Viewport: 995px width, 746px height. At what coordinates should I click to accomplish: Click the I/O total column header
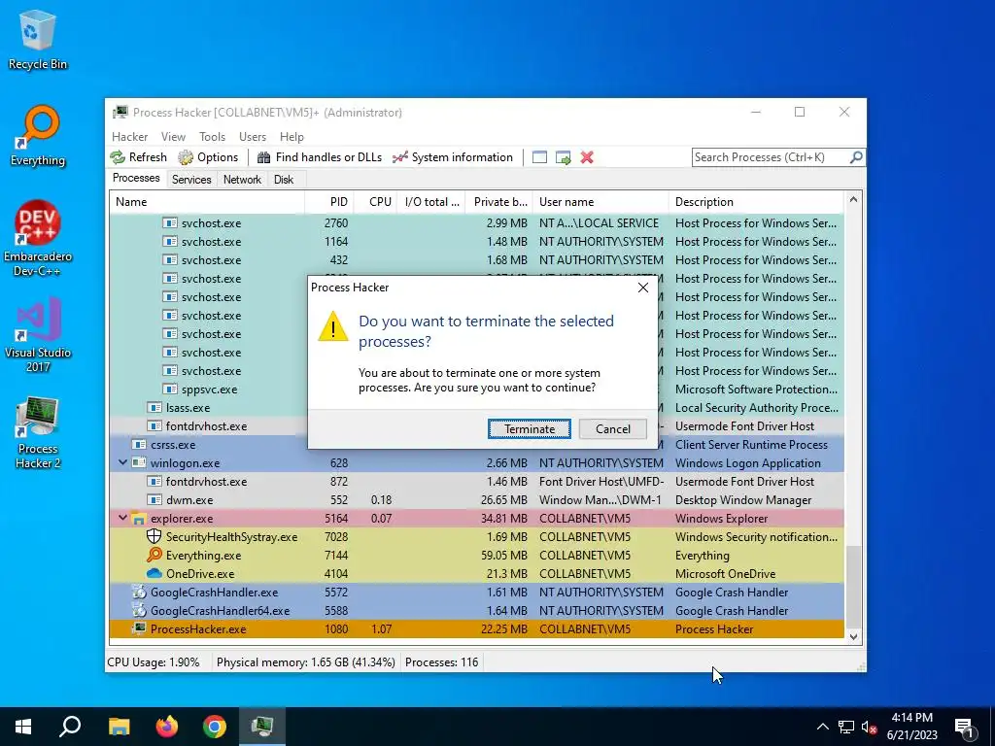431,202
